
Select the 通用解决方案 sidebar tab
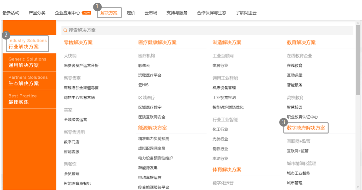pyautogui.click(x=29, y=62)
